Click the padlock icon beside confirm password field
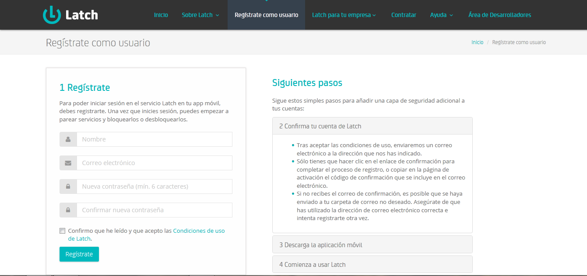The image size is (587, 276). tap(68, 210)
